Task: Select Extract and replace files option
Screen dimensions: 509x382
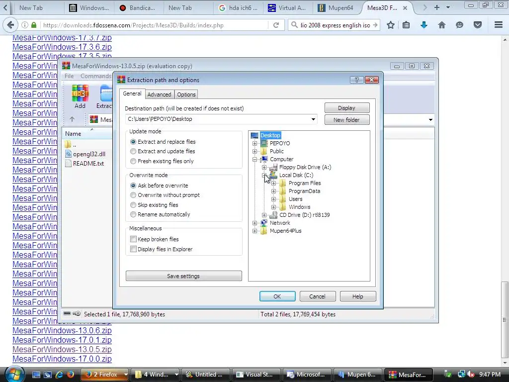Action: pos(133,142)
